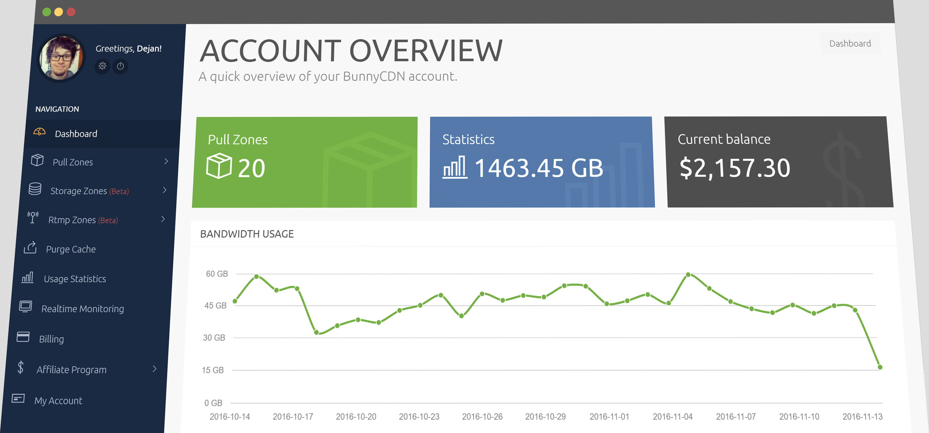Viewport: 929px width, 433px height.
Task: Open the blue Statistics card
Action: tap(542, 162)
